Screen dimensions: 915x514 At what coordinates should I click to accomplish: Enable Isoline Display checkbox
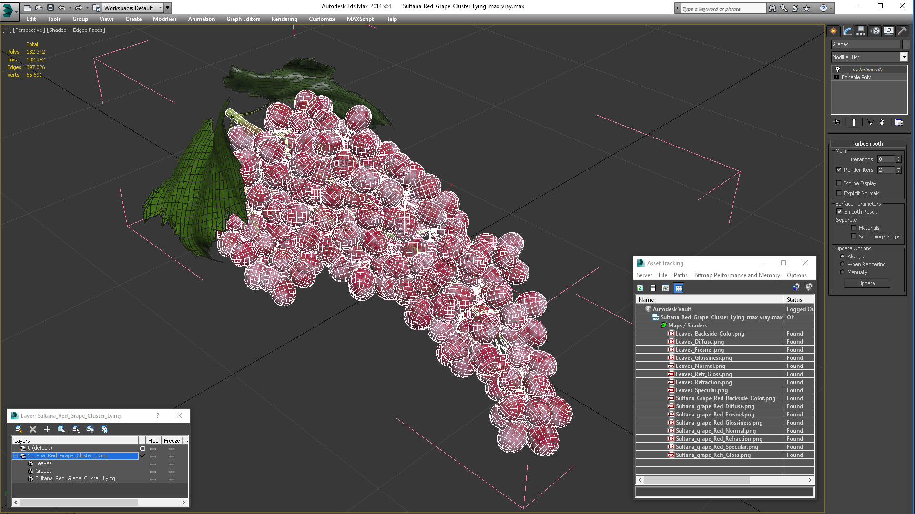tap(839, 183)
